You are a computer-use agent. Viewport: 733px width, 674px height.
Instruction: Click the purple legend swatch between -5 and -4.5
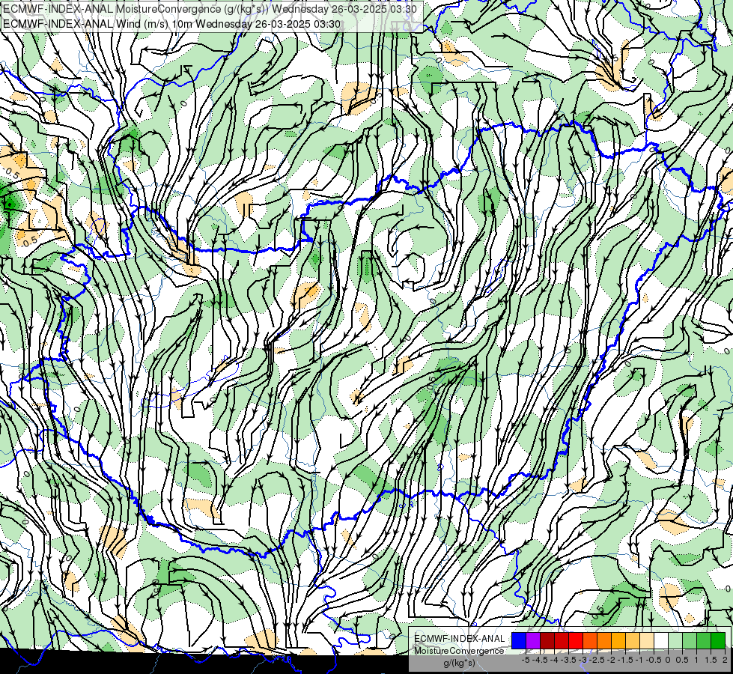click(x=533, y=640)
